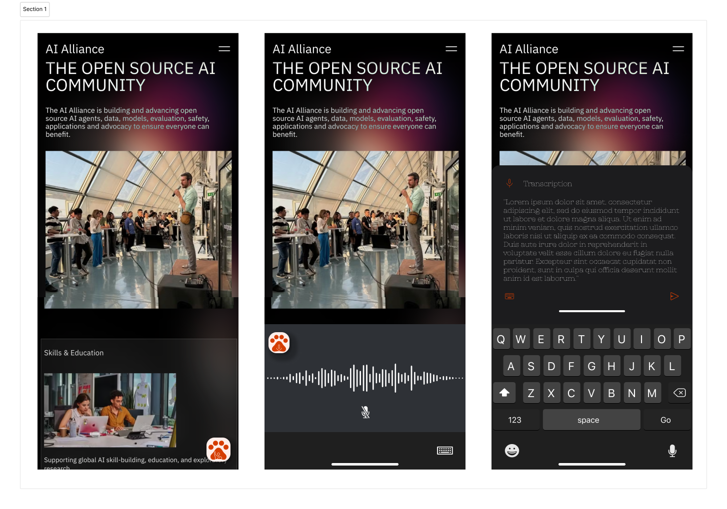The image size is (727, 509).
Task: Open the emoji keyboard smiley icon
Action: point(512,451)
